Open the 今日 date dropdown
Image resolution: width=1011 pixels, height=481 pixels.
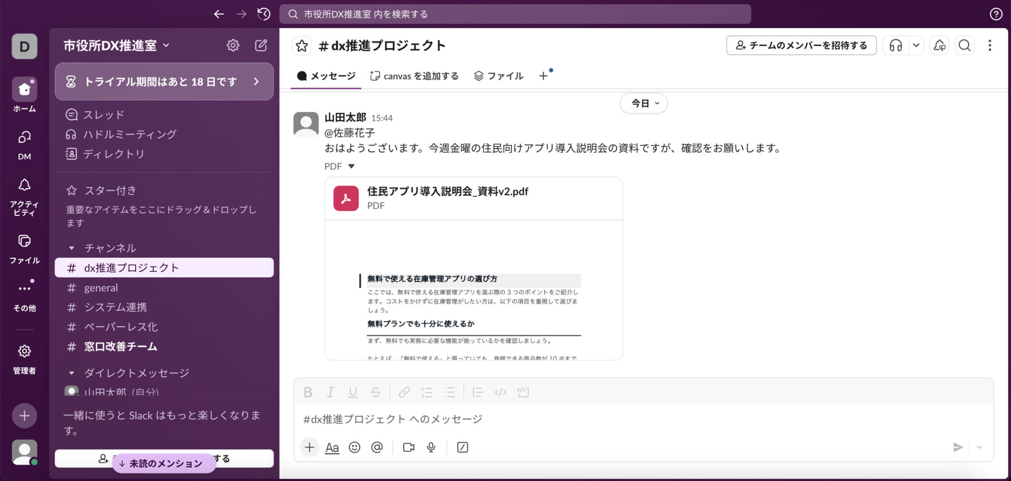click(x=643, y=103)
